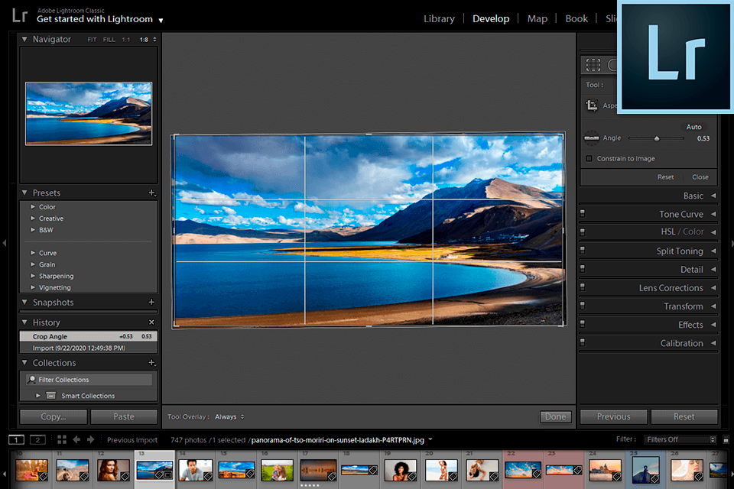Open the Tool Overlay Always dropdown

229,416
